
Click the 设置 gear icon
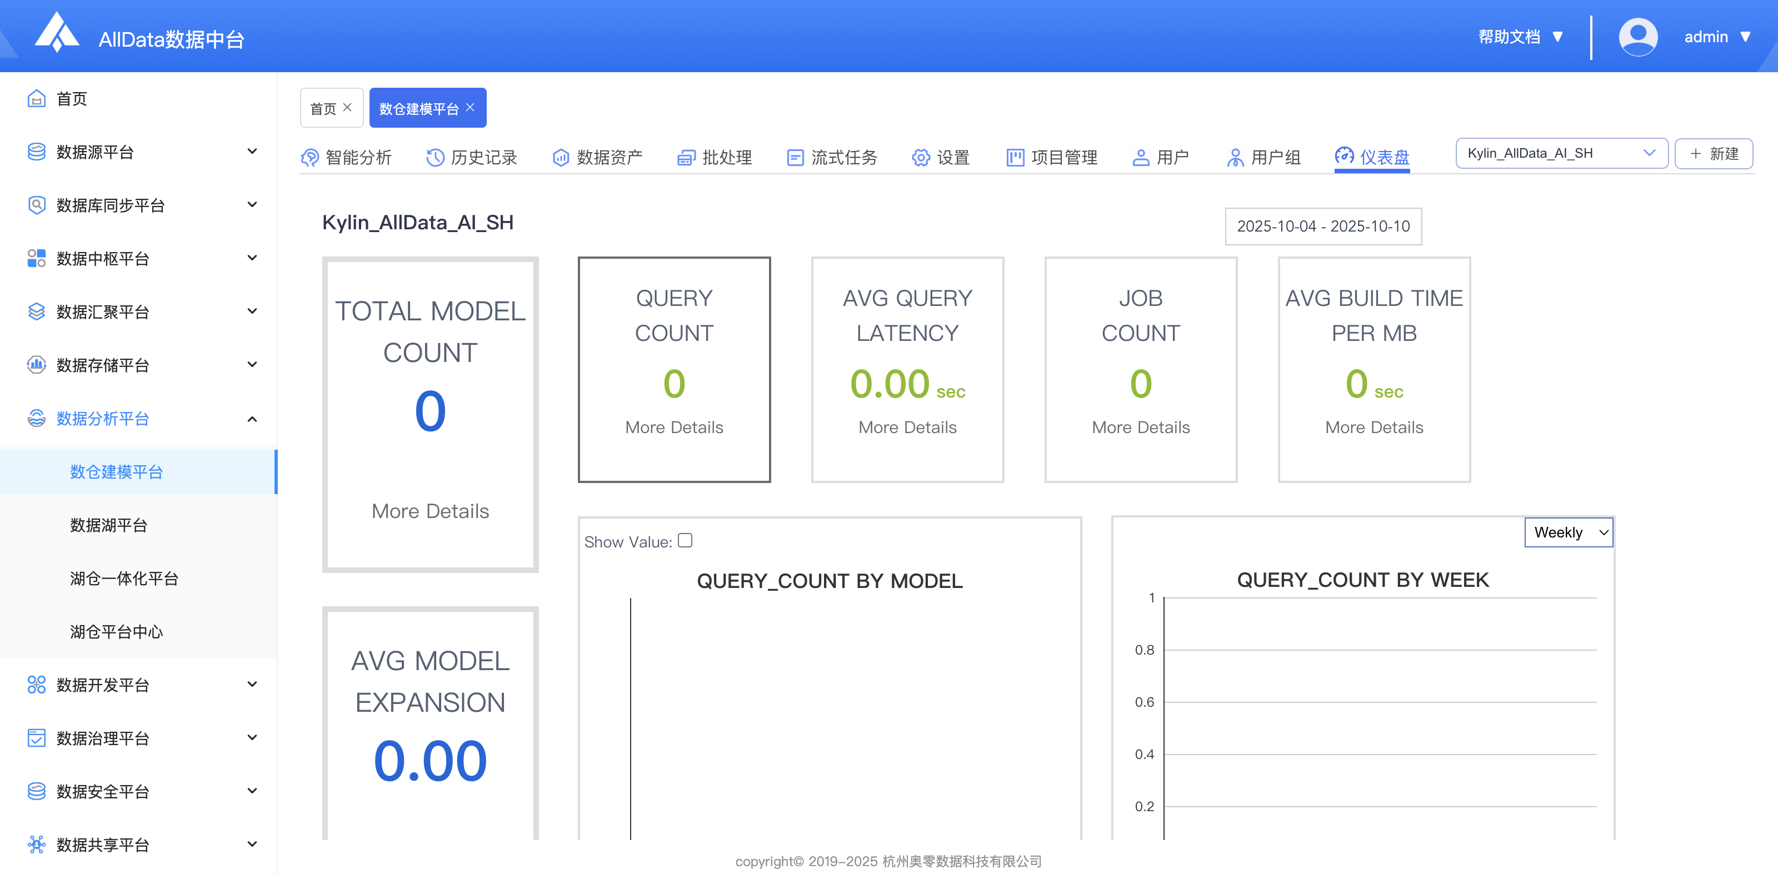click(x=921, y=157)
